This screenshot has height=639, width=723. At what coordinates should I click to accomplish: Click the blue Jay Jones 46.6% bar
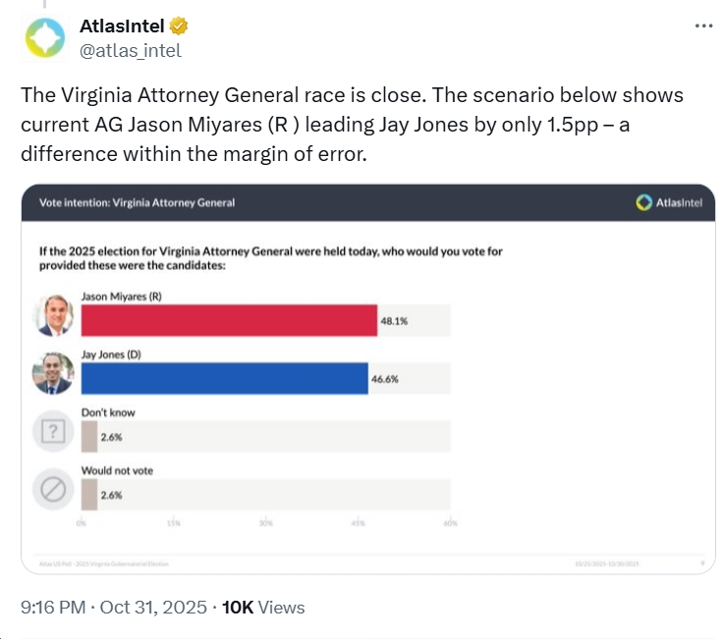tap(224, 379)
